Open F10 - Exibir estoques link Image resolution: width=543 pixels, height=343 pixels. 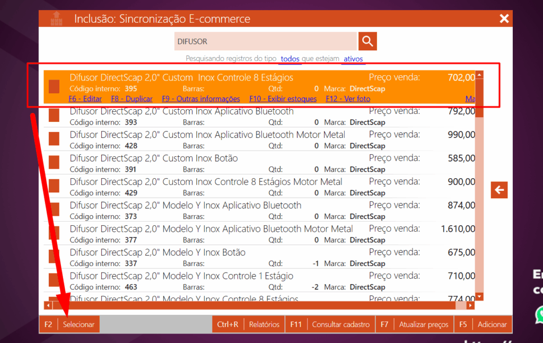tap(283, 99)
